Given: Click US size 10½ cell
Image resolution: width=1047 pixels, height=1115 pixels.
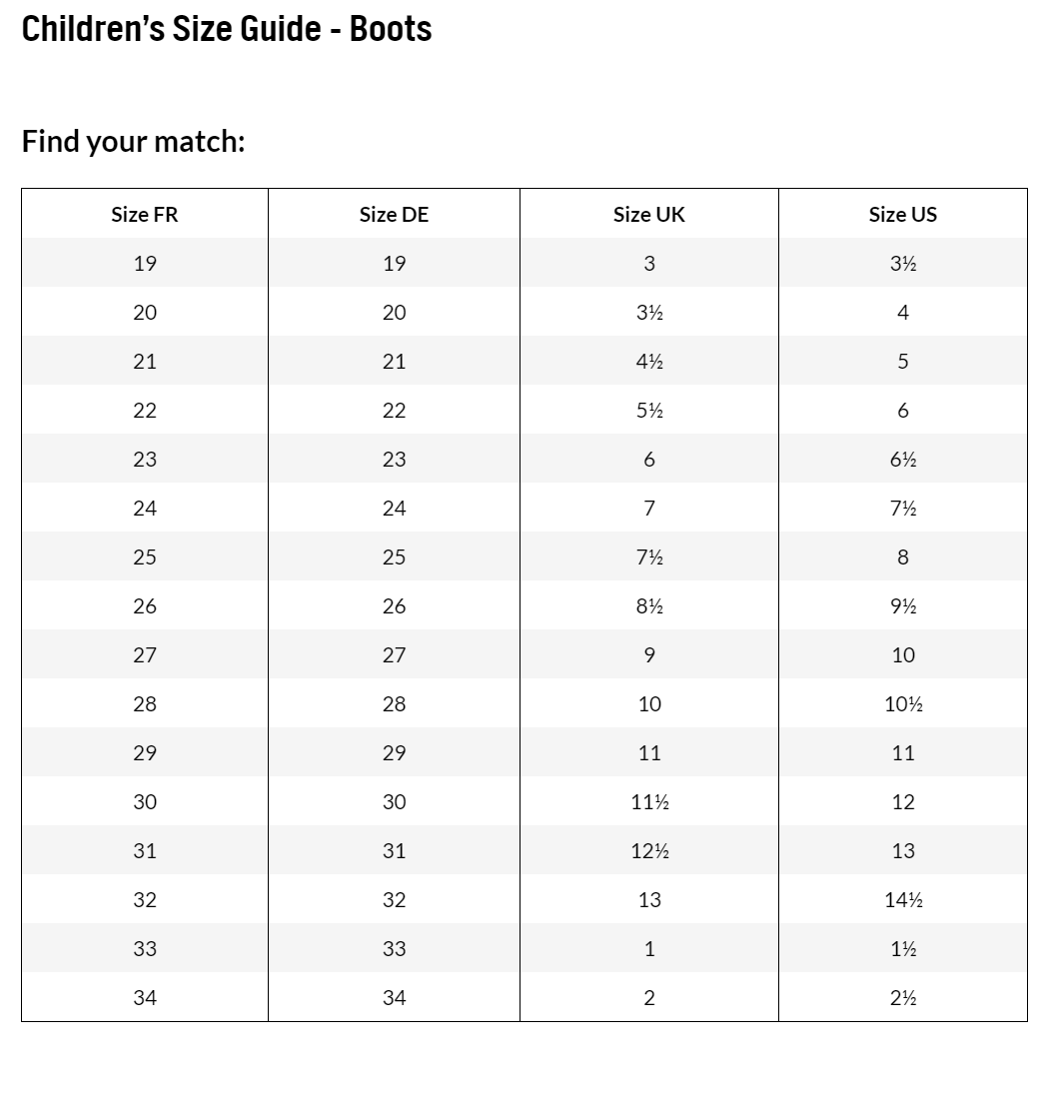Looking at the screenshot, I should point(903,704).
